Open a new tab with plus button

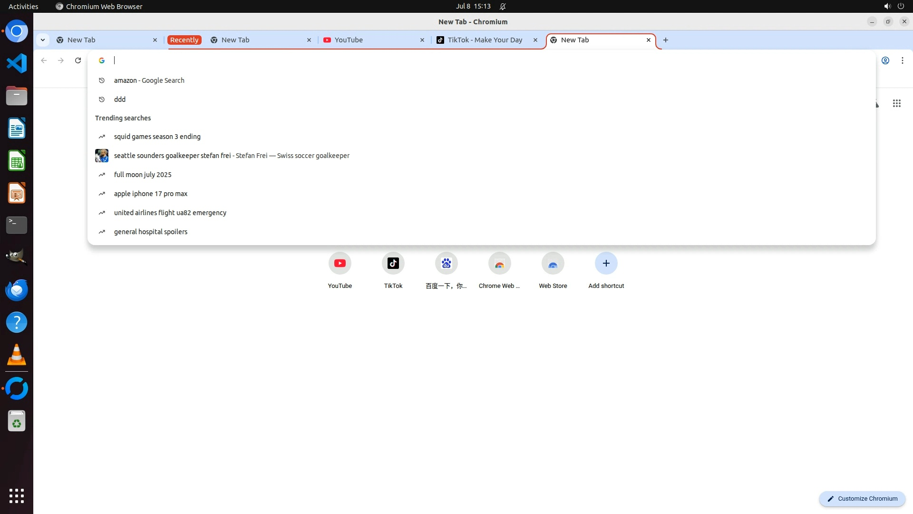click(x=665, y=40)
